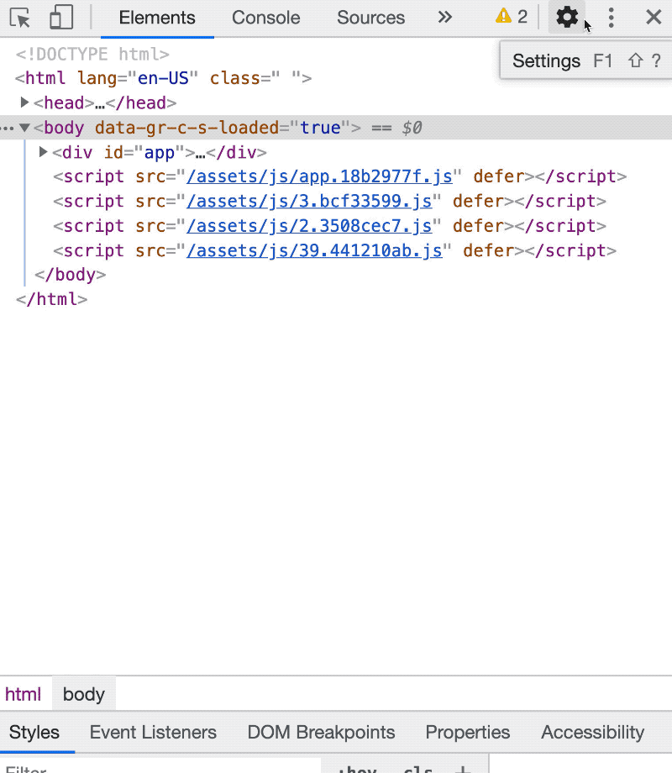
Task: Open the app.18b2977f.js script link
Action: (x=319, y=177)
